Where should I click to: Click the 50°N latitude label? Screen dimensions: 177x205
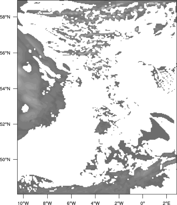coord(5,160)
